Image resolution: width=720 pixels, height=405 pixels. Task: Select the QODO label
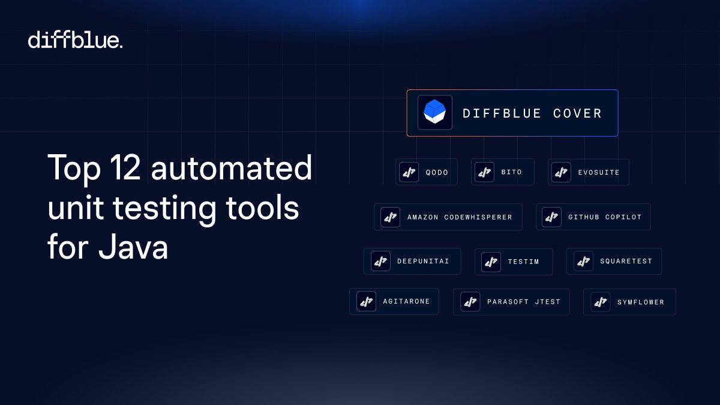437,173
